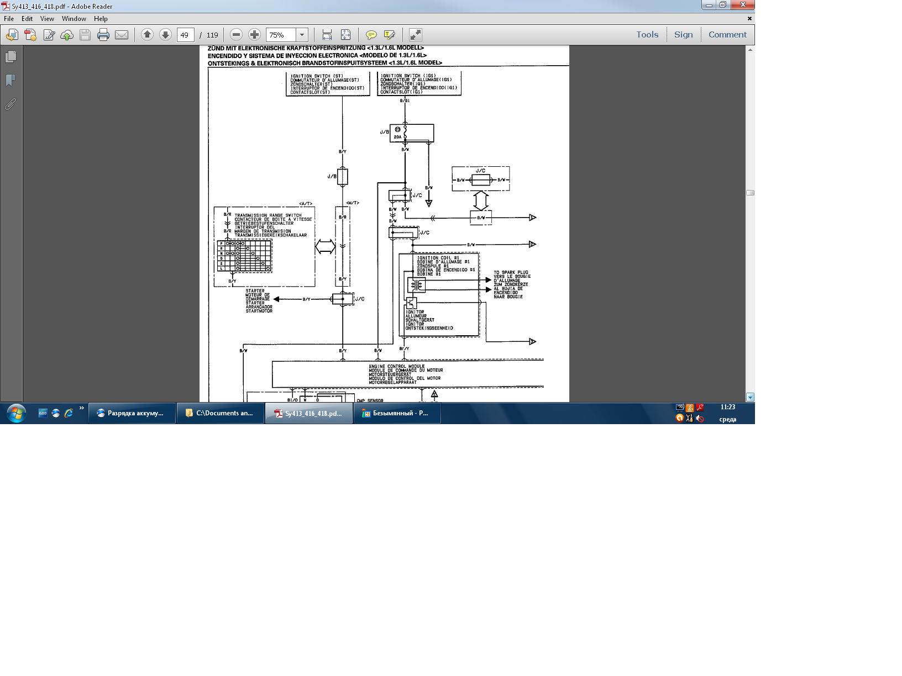Click the page number field showing 49

pyautogui.click(x=185, y=35)
